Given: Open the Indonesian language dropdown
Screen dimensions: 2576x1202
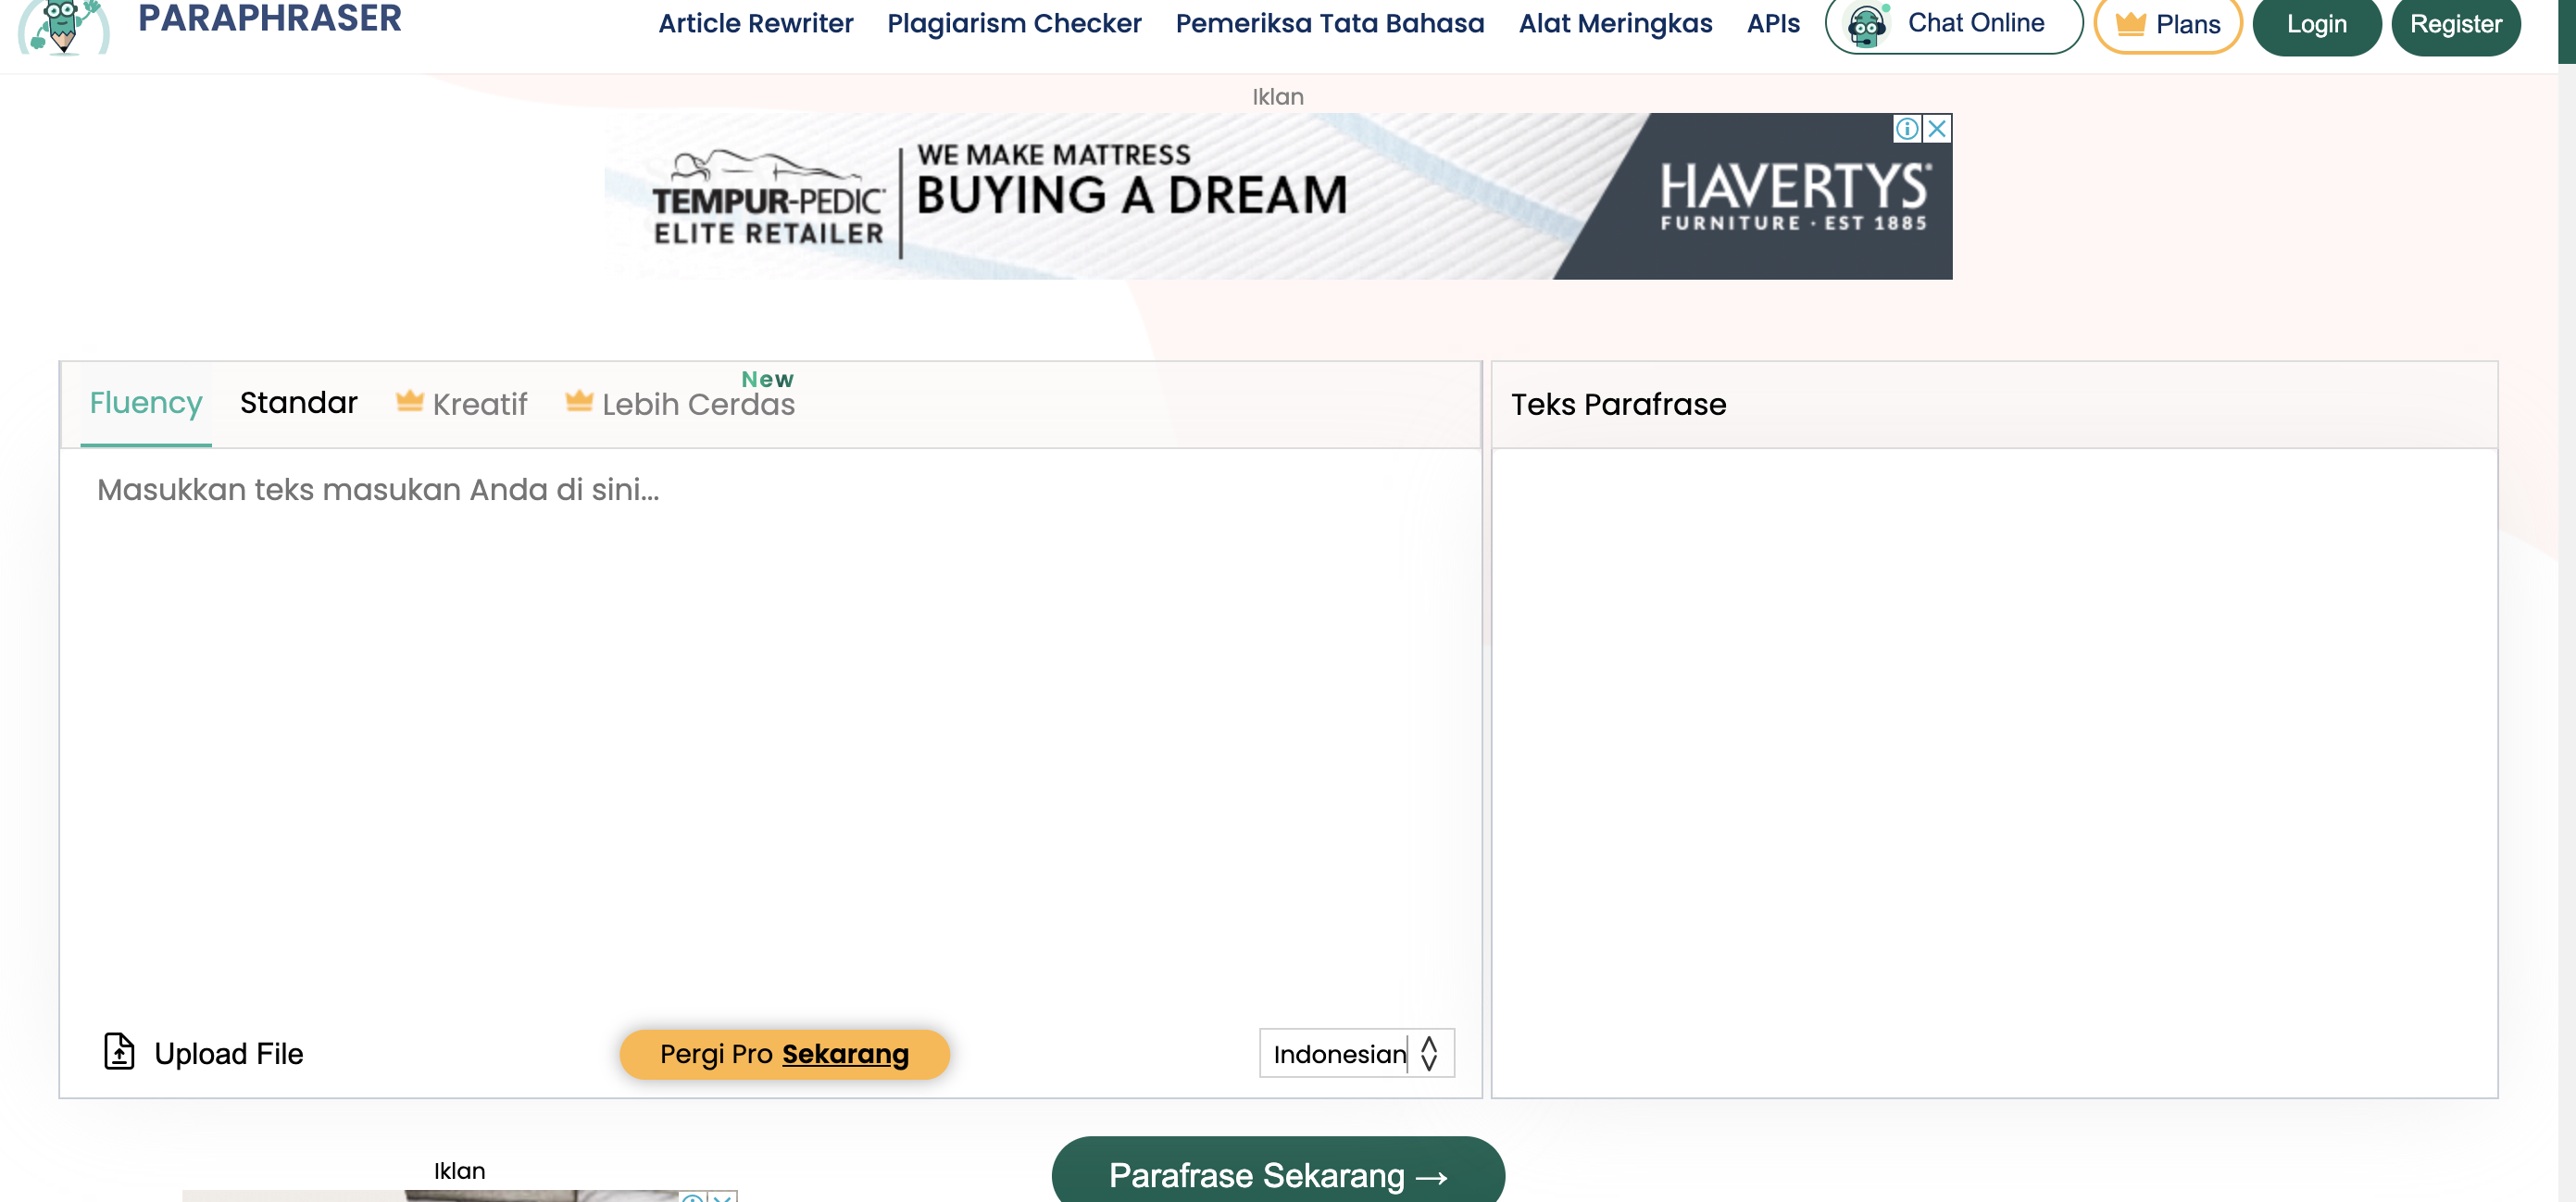Looking at the screenshot, I should 1338,1053.
